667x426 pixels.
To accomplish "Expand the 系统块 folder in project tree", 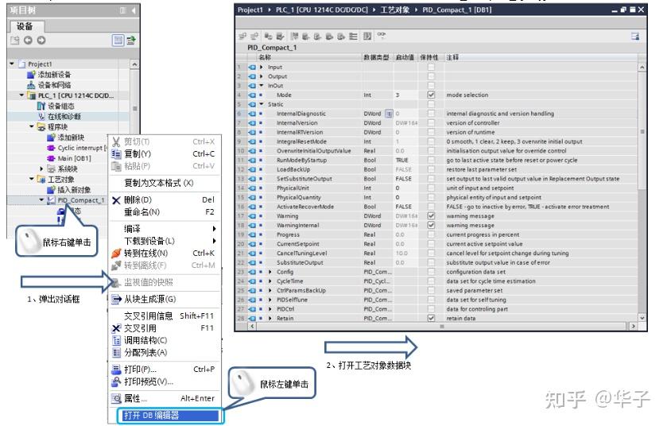I will click(x=41, y=168).
